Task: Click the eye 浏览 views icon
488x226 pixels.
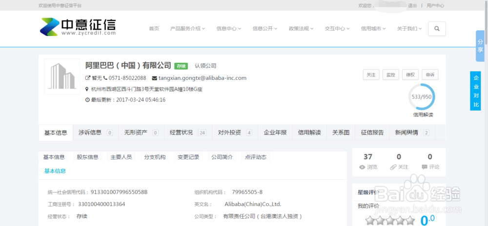Action: tap(362, 167)
